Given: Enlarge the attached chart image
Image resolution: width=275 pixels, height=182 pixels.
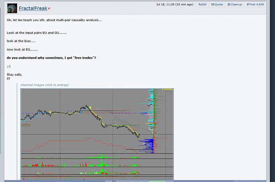Looking at the screenshot, I should tap(97, 135).
